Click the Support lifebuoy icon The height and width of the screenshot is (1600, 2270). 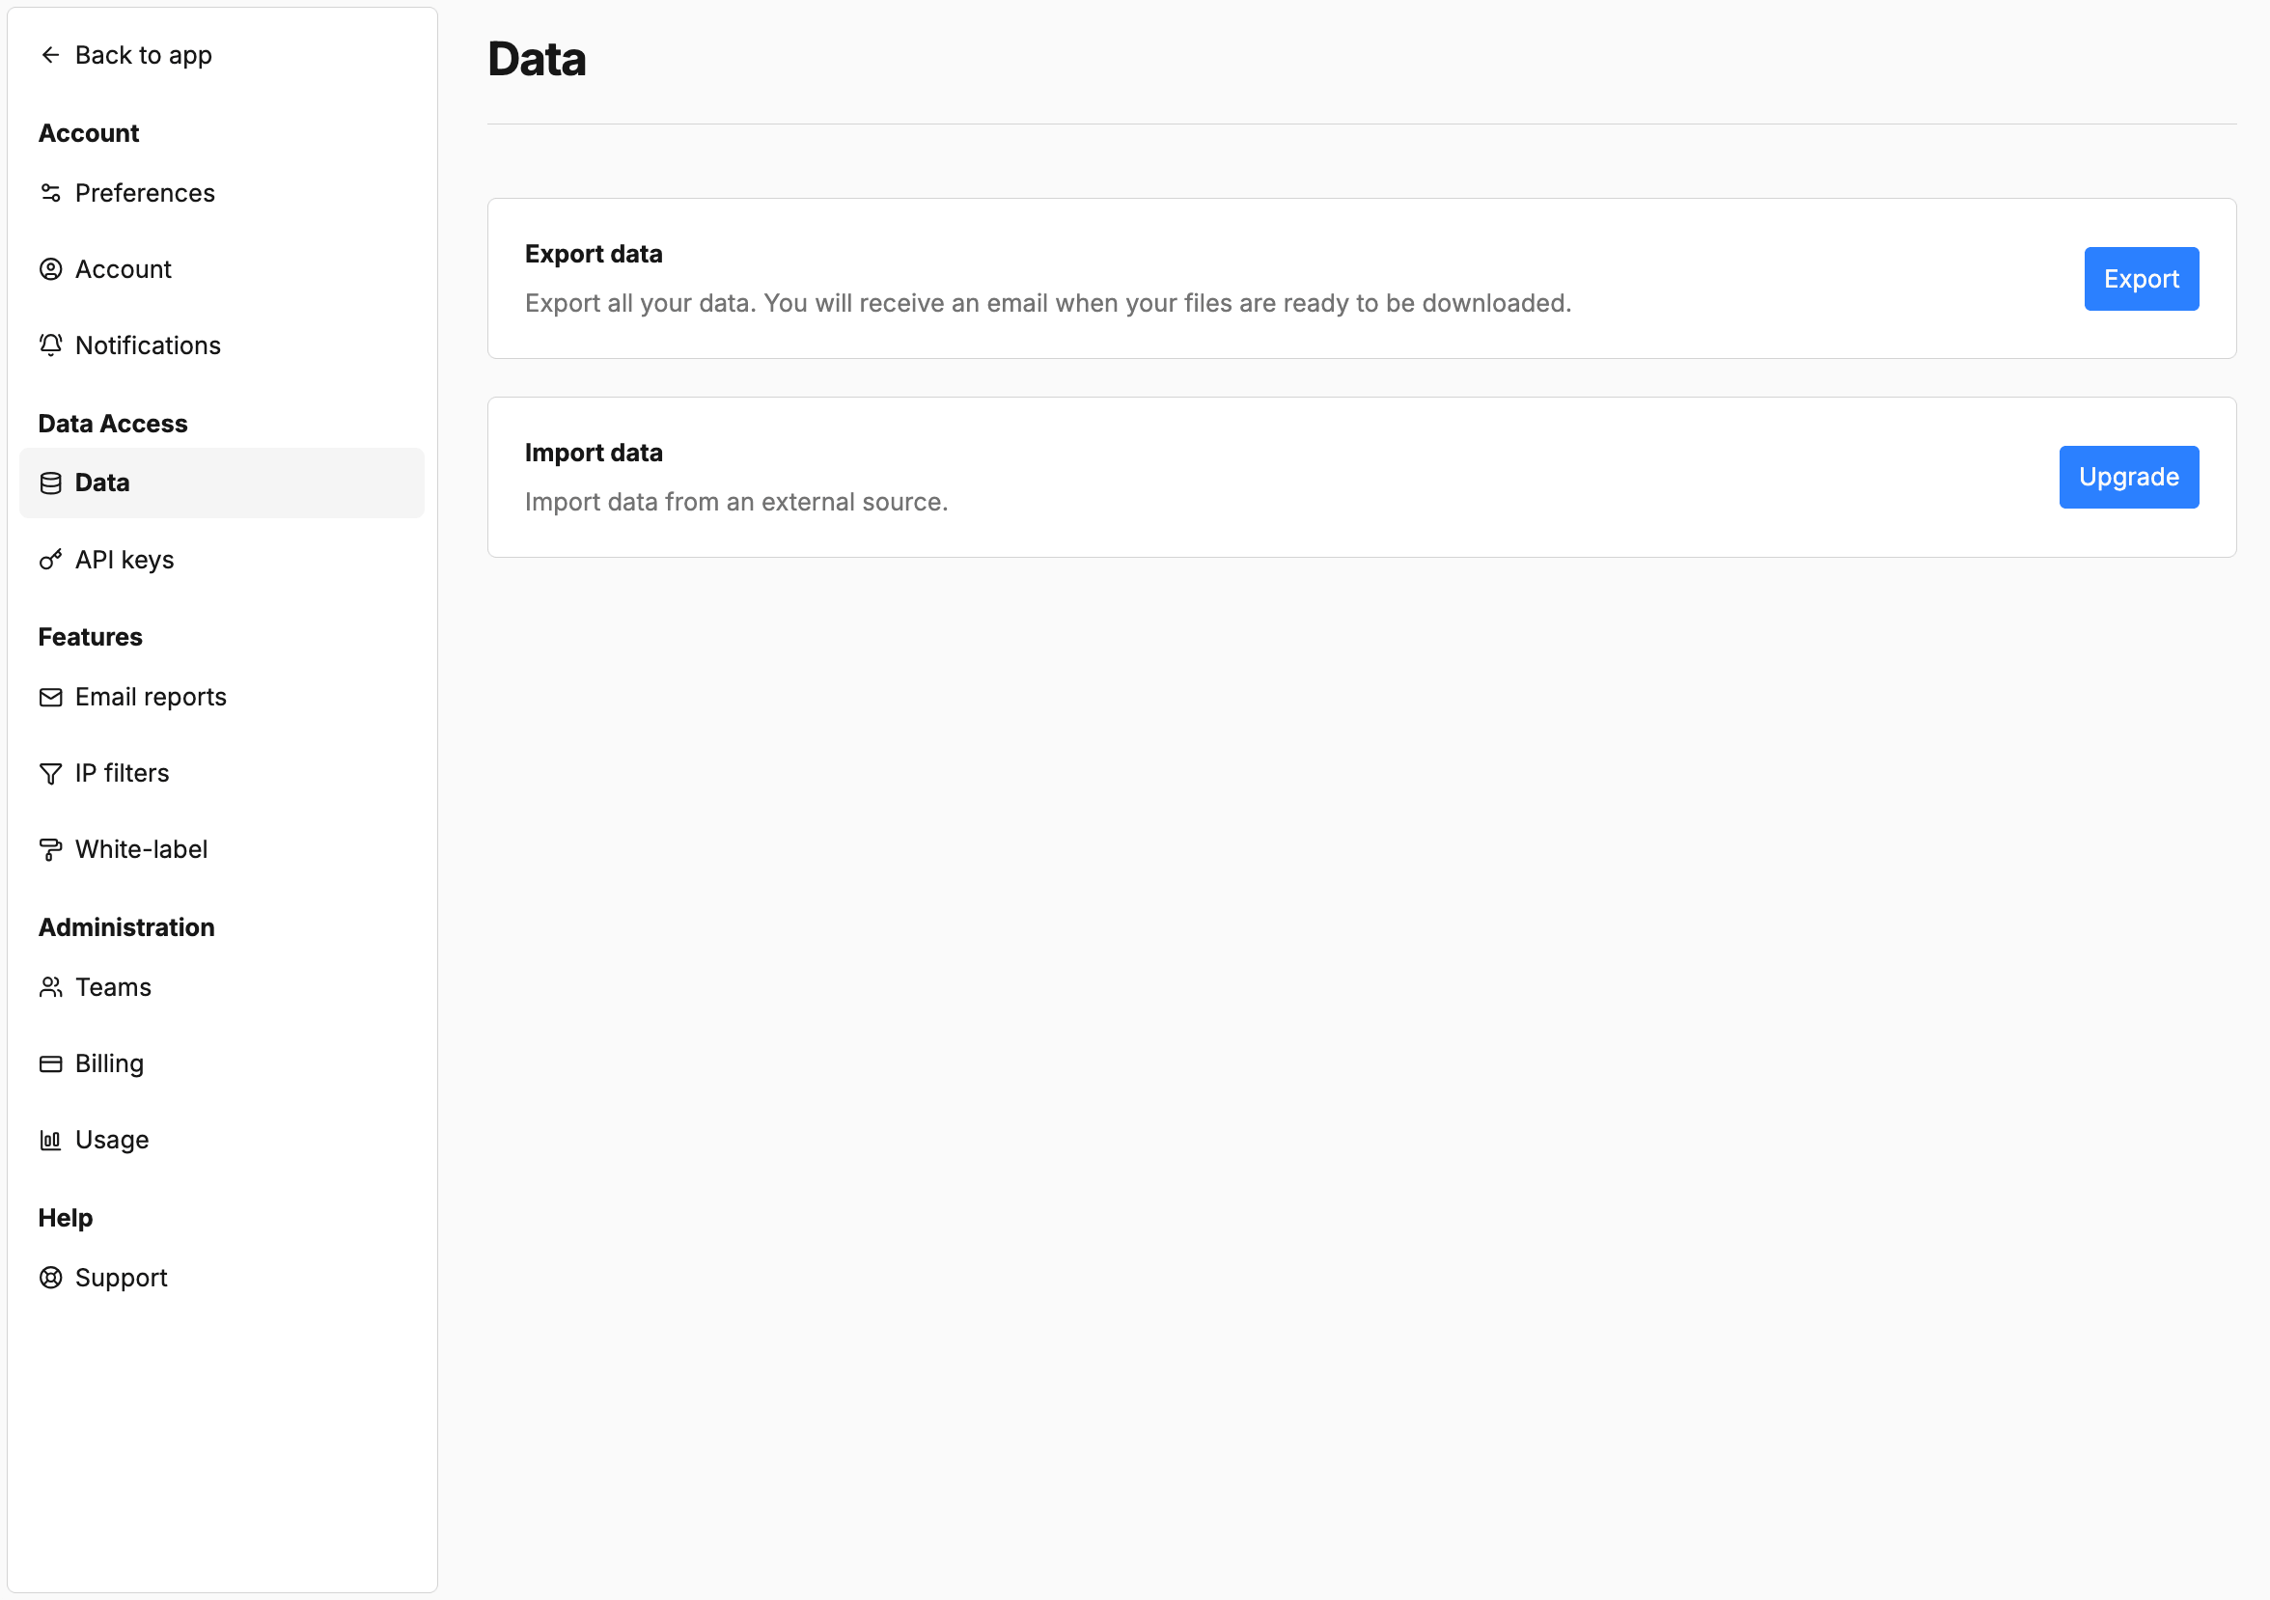click(x=50, y=1278)
